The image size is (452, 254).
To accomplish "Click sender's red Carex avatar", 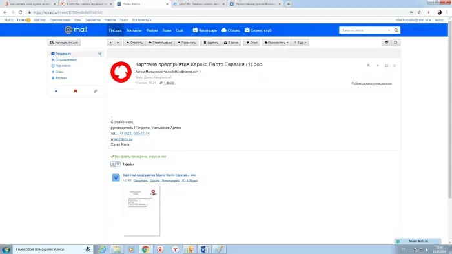I will point(121,72).
